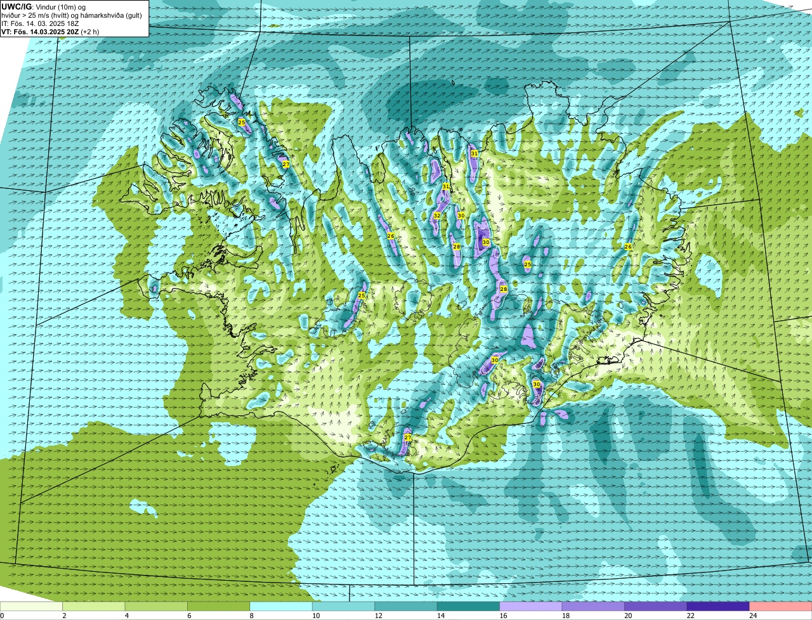The width and height of the screenshot is (812, 620).
Task: Click the 22–24 m/s dark indigo legend swatch
Action: (718, 606)
